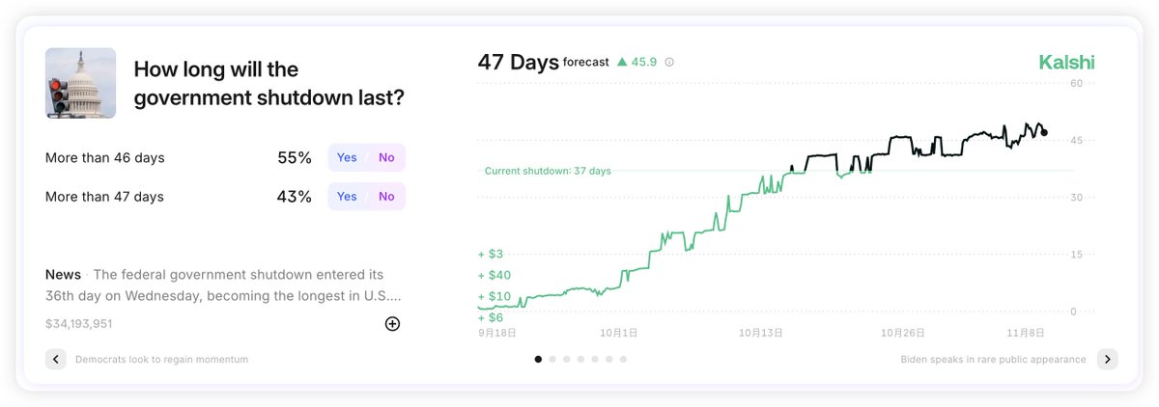Select the second carousel page dot

pyautogui.click(x=552, y=359)
